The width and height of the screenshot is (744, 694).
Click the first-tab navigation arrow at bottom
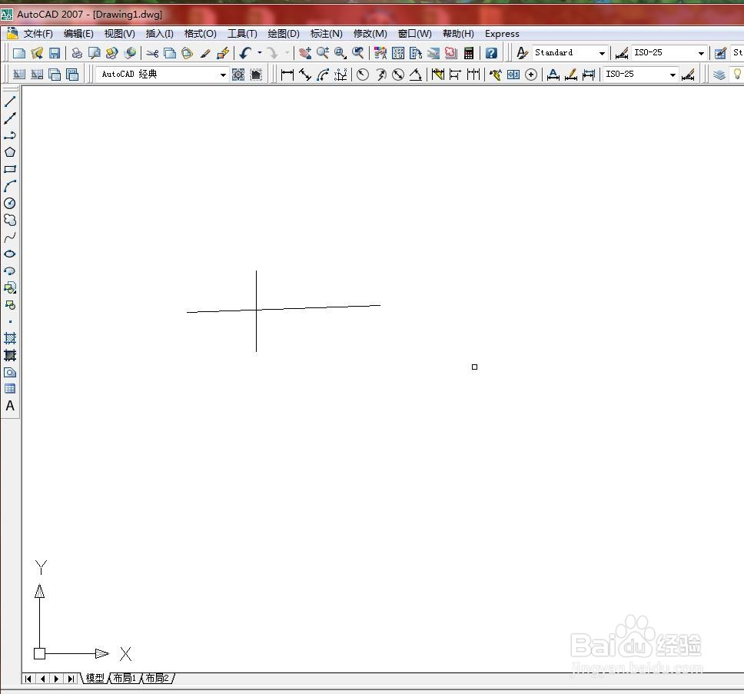coord(28,679)
